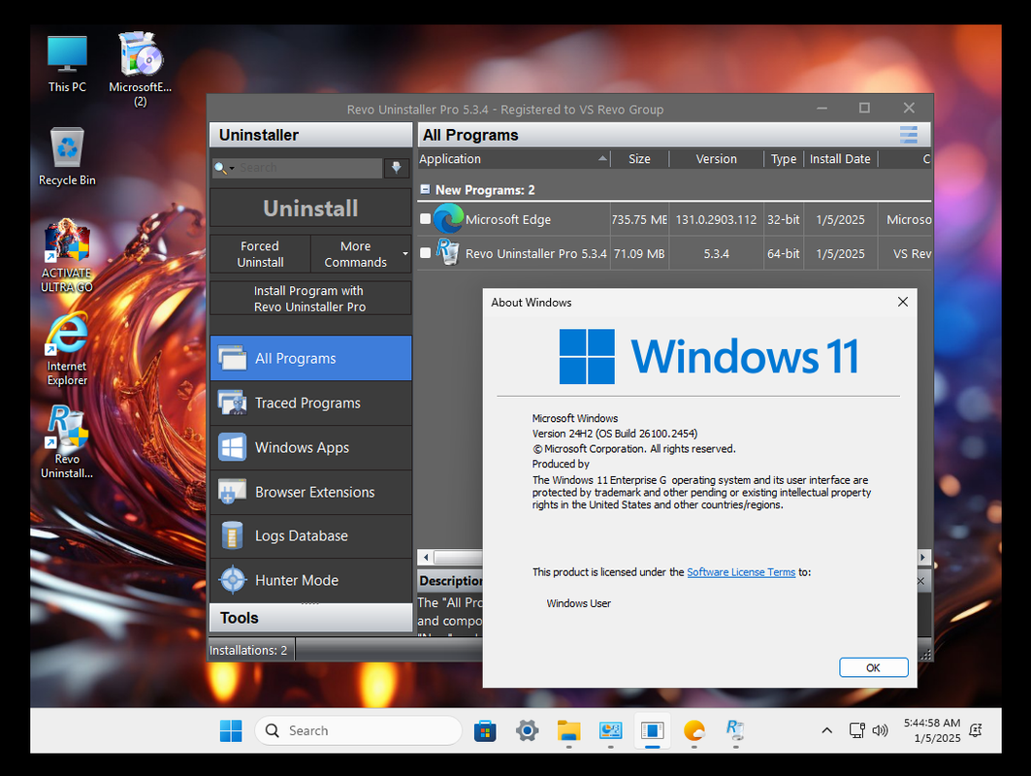This screenshot has height=776, width=1031.
Task: Click the pin icon next to the search box
Action: click(397, 168)
